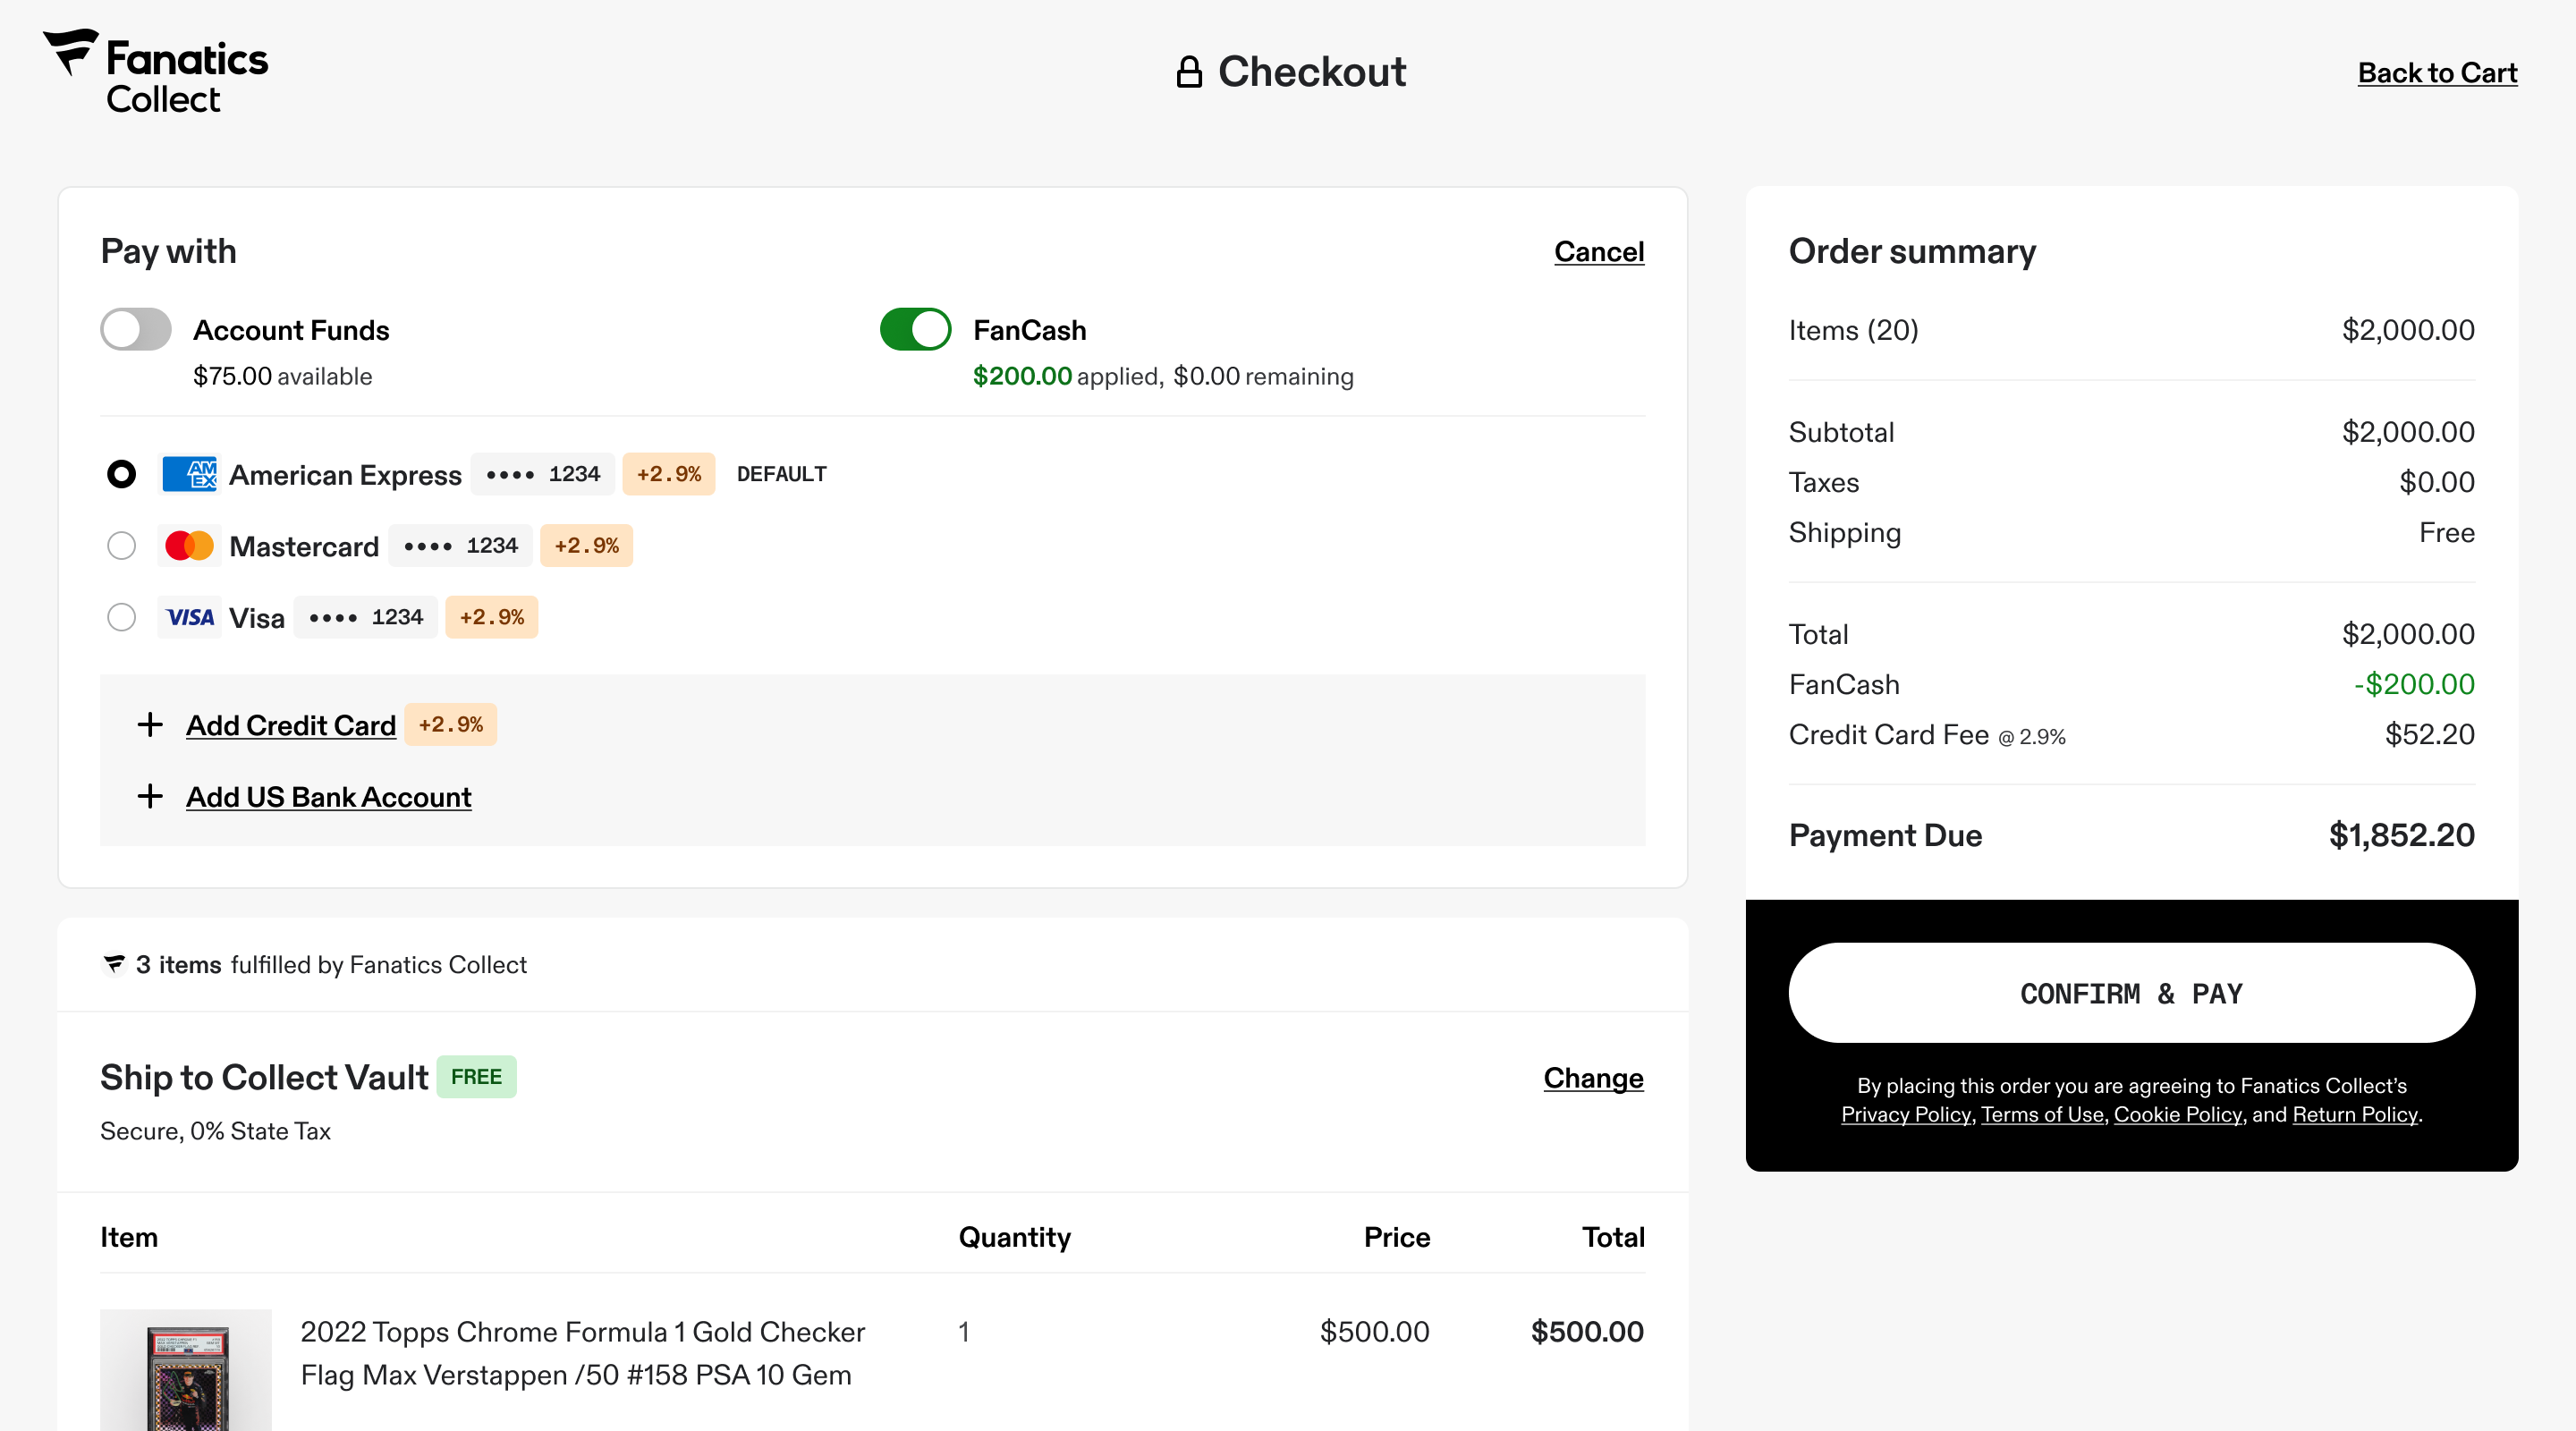2576x1431 pixels.
Task: Click the Items (20) label
Action: point(1854,330)
